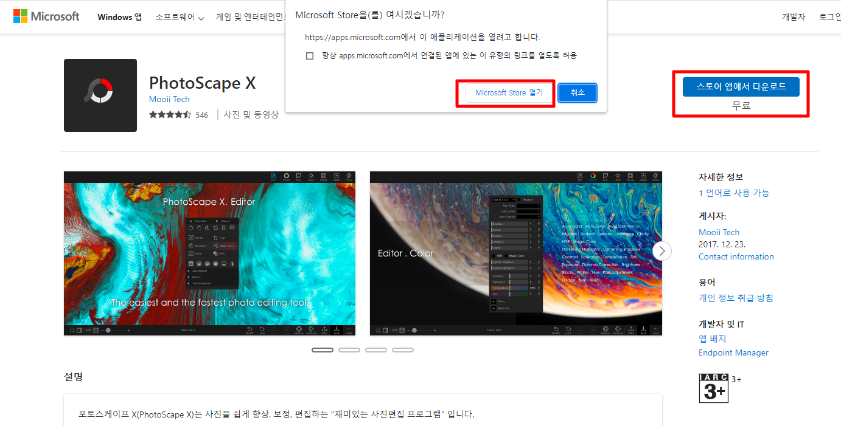Select first carousel page indicator
The width and height of the screenshot is (841, 426).
(323, 350)
